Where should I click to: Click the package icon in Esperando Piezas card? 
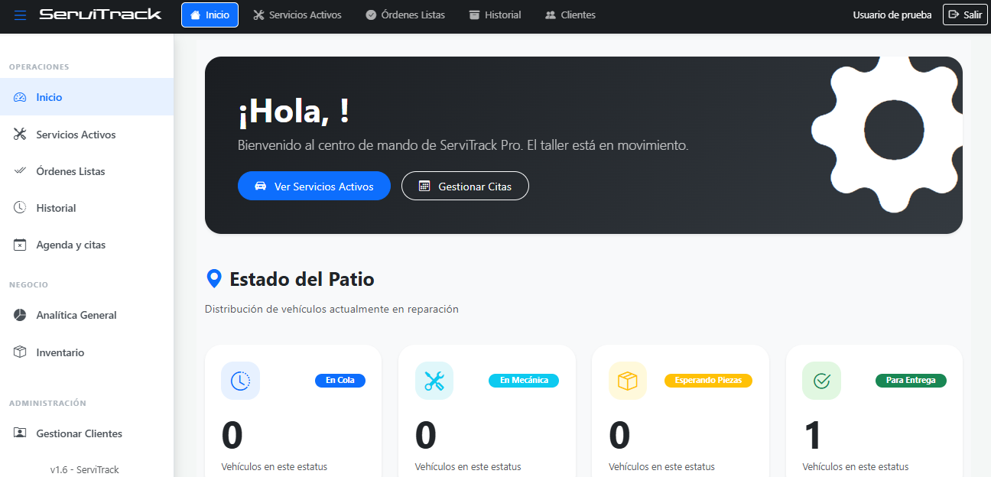pyautogui.click(x=627, y=380)
